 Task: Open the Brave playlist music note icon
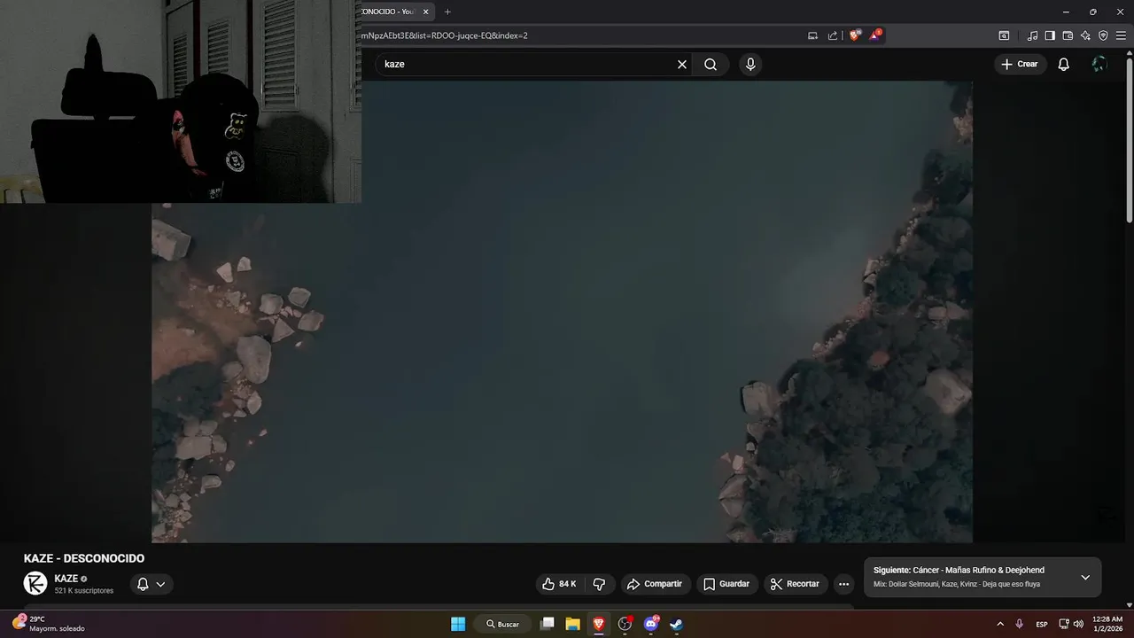[x=1032, y=35]
